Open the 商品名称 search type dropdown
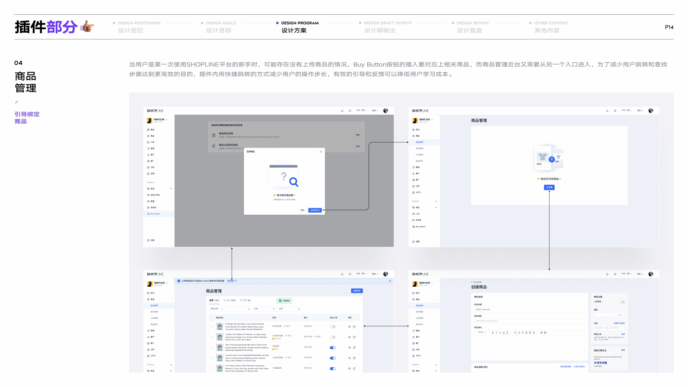 click(217, 309)
